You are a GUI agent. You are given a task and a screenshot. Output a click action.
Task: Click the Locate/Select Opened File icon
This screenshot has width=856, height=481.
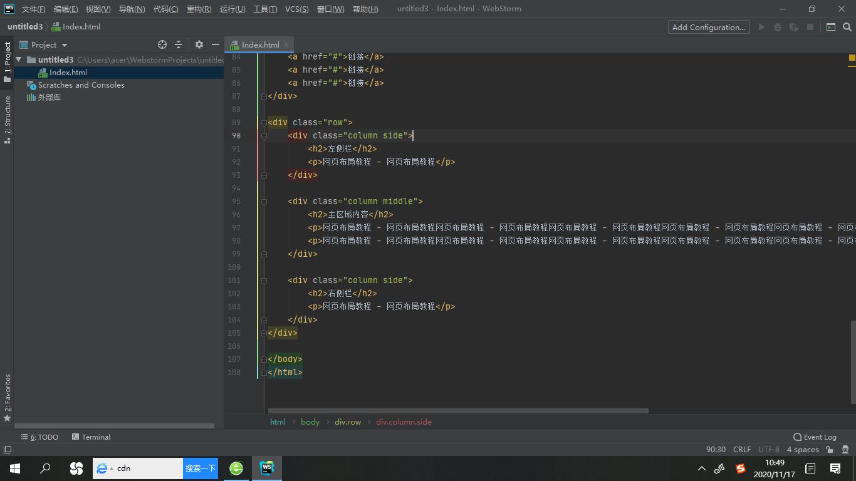162,44
